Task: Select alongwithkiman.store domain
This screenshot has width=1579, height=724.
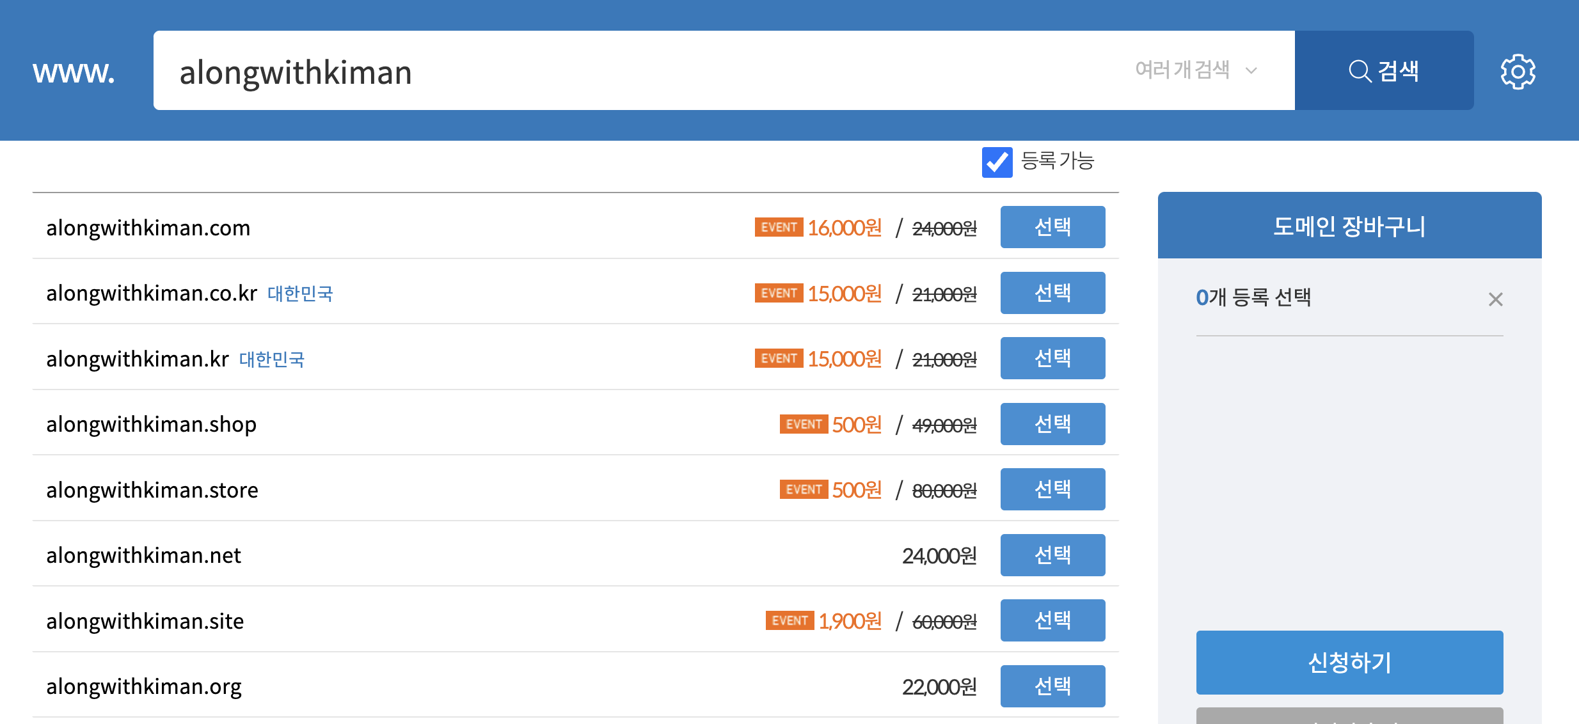Action: coord(1052,489)
